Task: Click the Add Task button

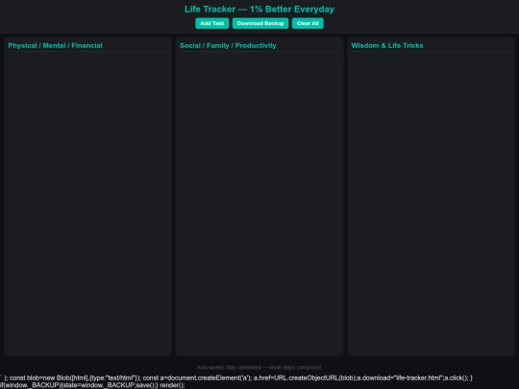Action: 211,23
